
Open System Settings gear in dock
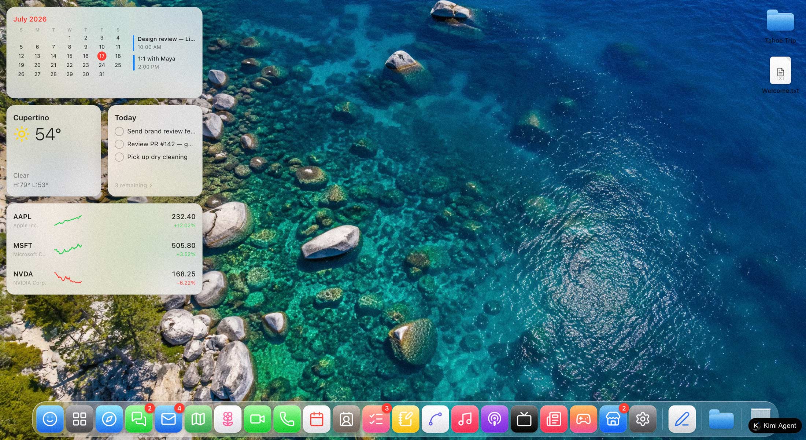tap(643, 419)
